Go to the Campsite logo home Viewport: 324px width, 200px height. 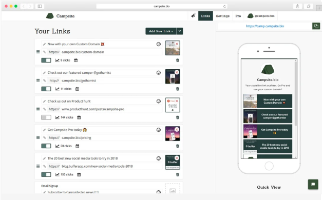coord(61,16)
